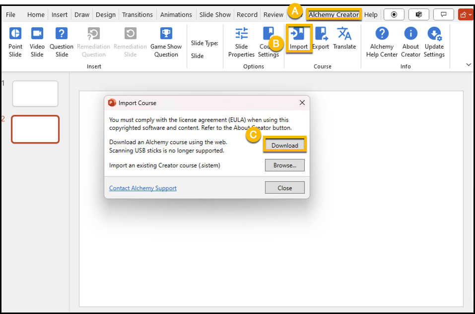This screenshot has width=475, height=314.
Task: Insert a Game Show Question
Action: pyautogui.click(x=166, y=42)
